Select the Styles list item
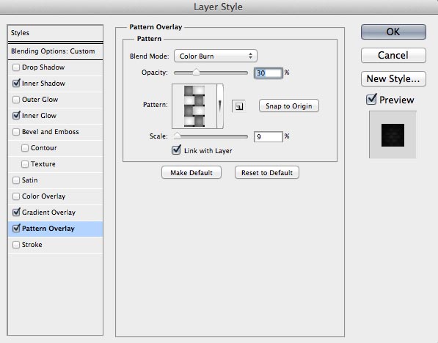The width and height of the screenshot is (438, 343). (x=55, y=33)
